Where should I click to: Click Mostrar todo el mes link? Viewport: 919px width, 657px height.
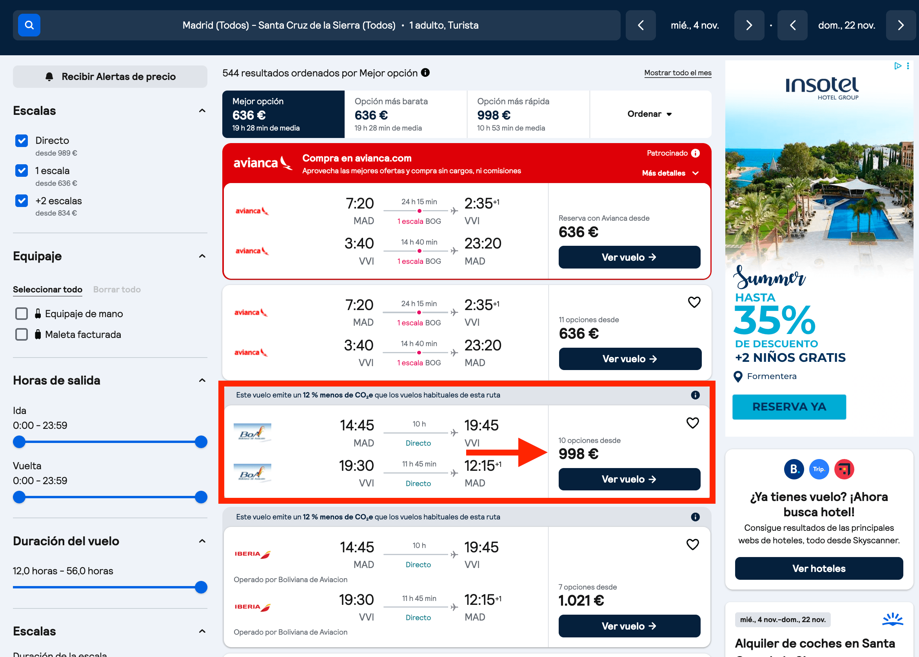pyautogui.click(x=678, y=73)
